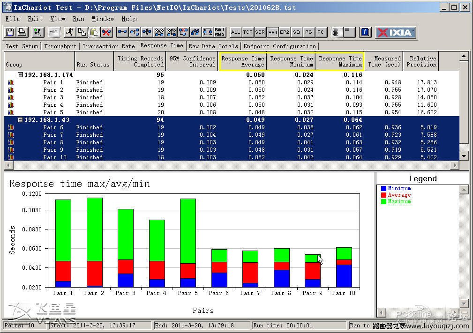Switch to the Endpoint Configuration tab
The image size is (473, 333).
pos(280,46)
